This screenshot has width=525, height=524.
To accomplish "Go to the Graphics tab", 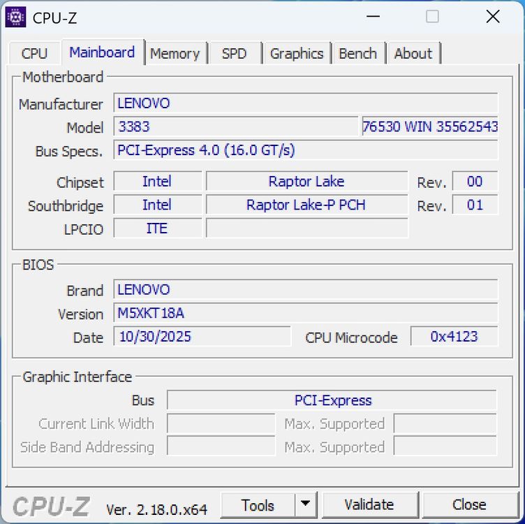I will point(297,54).
